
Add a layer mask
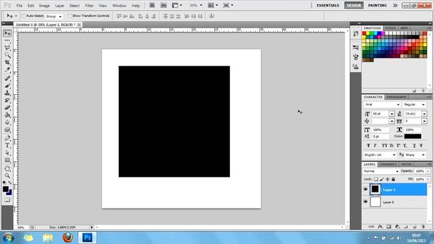pos(389,226)
